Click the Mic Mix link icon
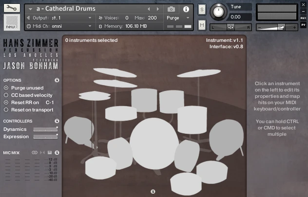Screen dimensions: 308x197 click(x=35, y=153)
